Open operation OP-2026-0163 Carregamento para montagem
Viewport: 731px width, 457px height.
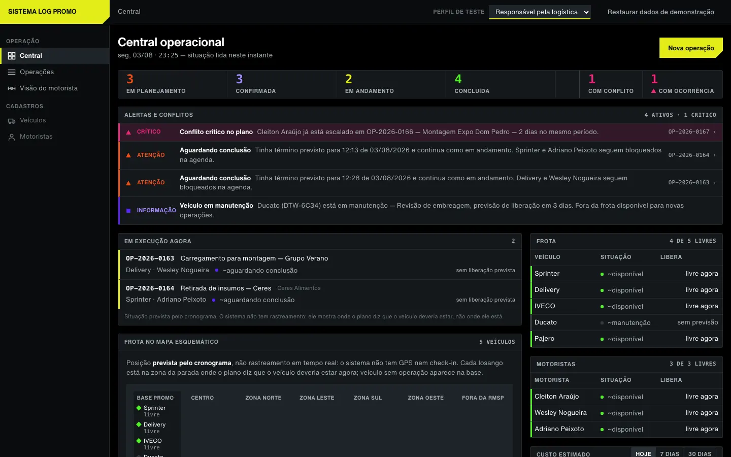tap(320, 265)
